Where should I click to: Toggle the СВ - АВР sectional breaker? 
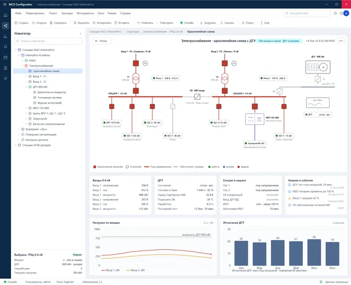(x=197, y=96)
